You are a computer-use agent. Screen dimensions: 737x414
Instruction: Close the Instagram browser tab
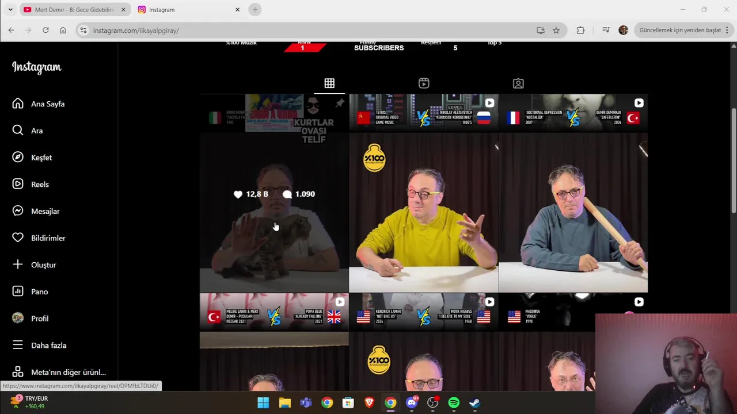[x=237, y=10]
